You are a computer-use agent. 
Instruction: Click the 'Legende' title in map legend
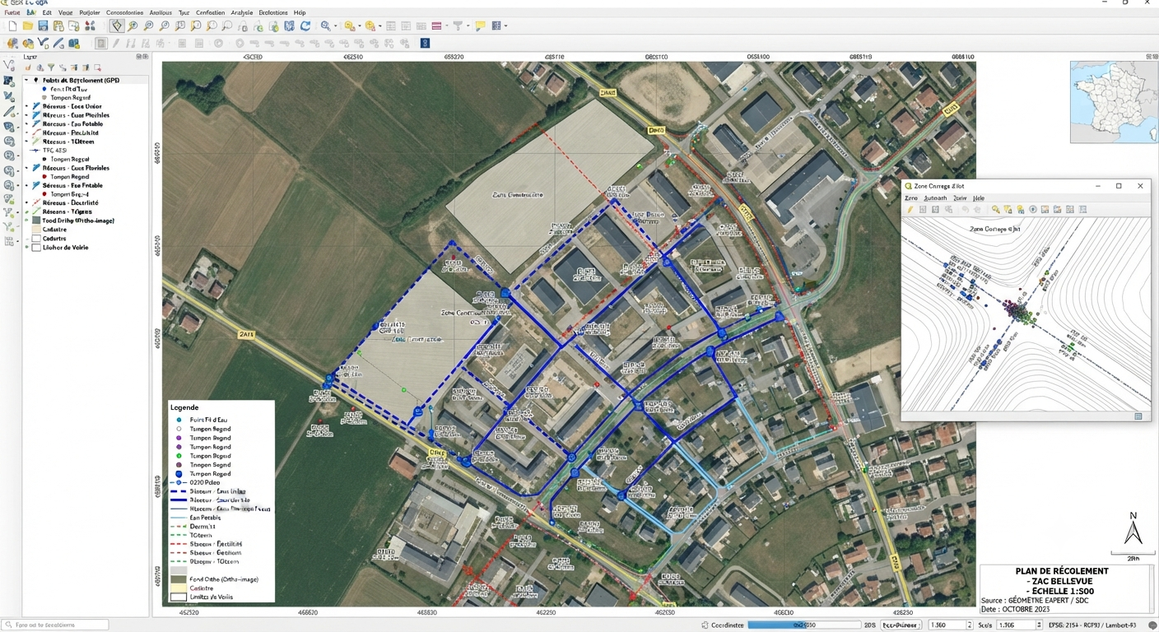pyautogui.click(x=184, y=407)
